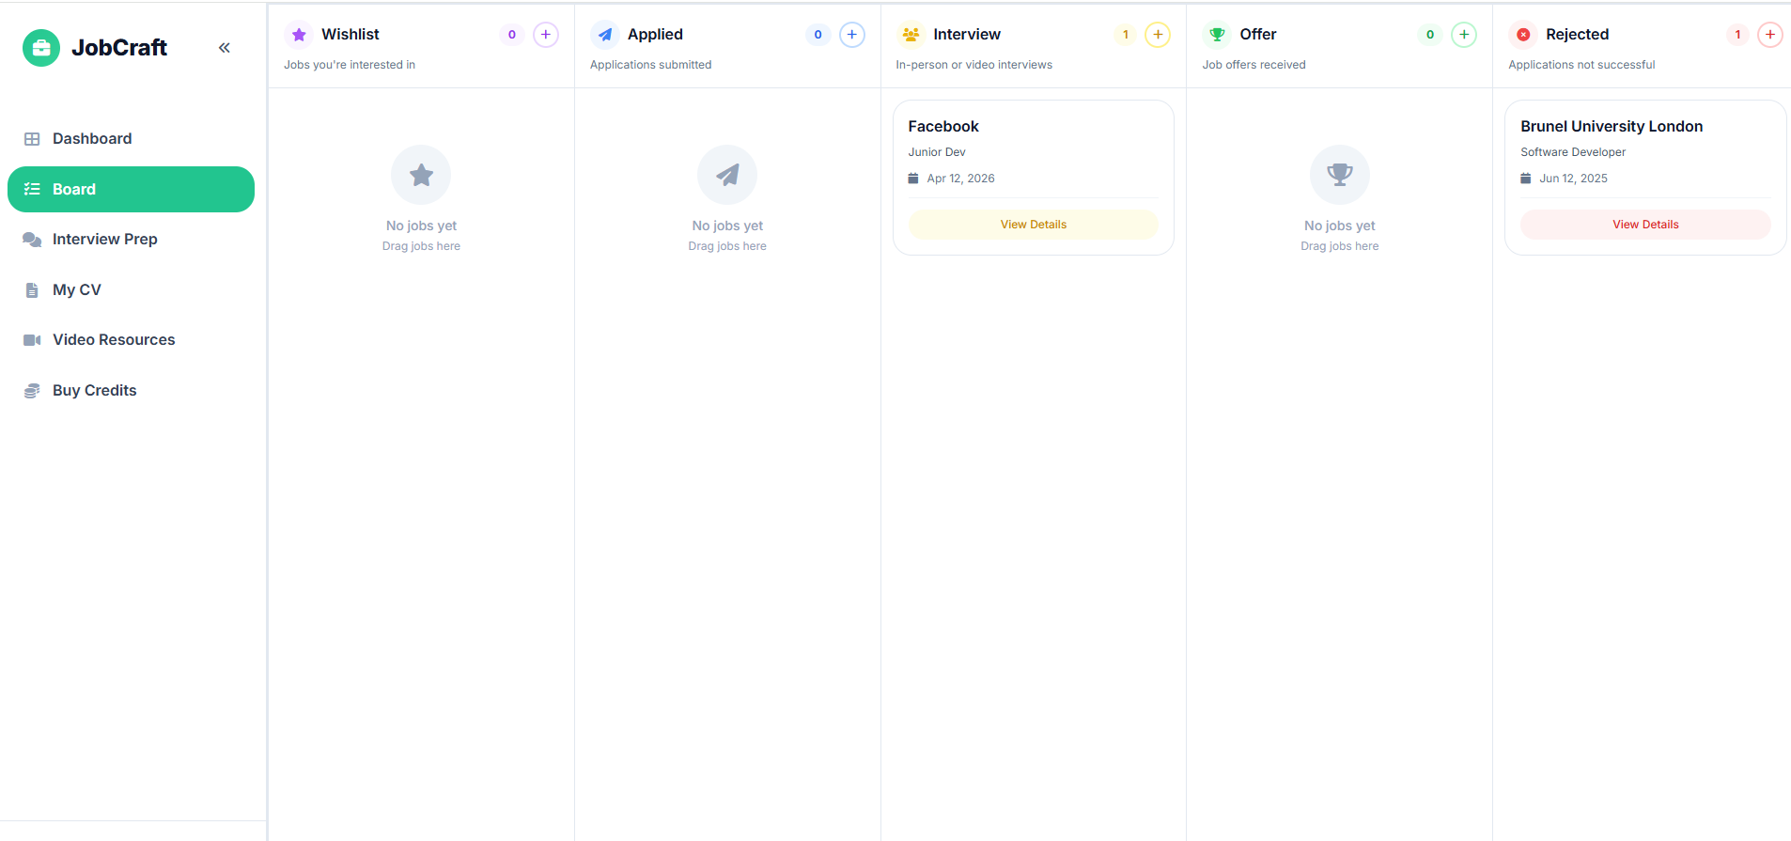
Task: Click the Applied column title
Action: coord(655,34)
